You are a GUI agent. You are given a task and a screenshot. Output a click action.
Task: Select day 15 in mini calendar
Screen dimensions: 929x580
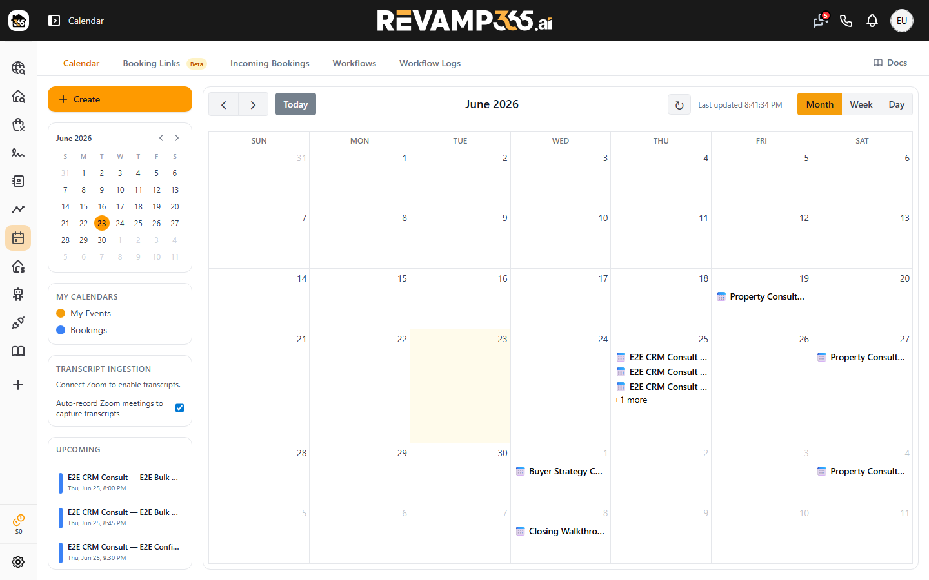(x=83, y=206)
